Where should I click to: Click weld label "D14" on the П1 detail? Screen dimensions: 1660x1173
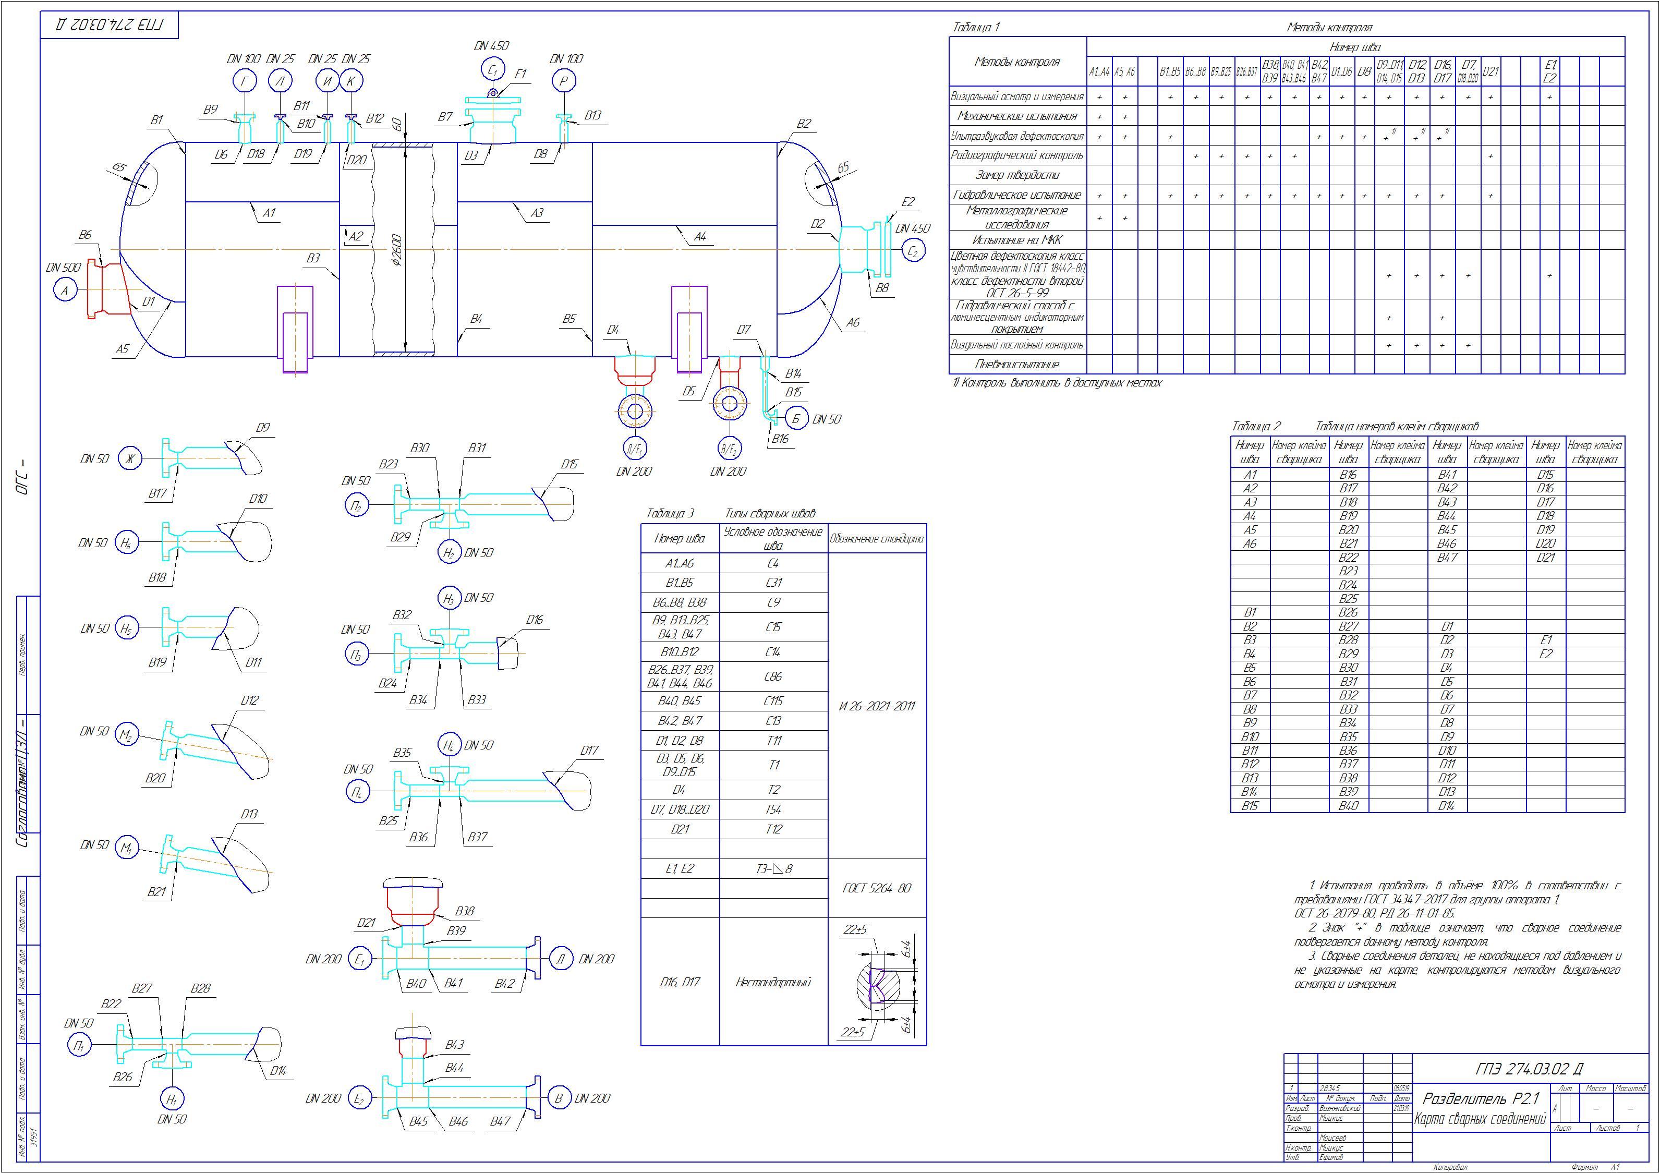(278, 1071)
